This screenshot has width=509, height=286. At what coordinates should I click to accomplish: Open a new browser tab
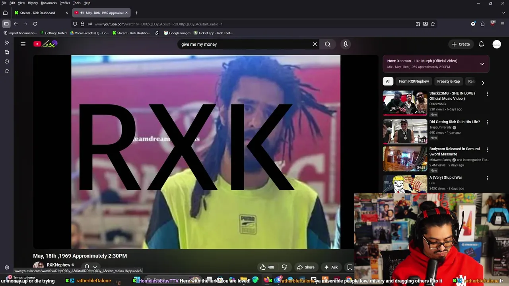click(136, 13)
